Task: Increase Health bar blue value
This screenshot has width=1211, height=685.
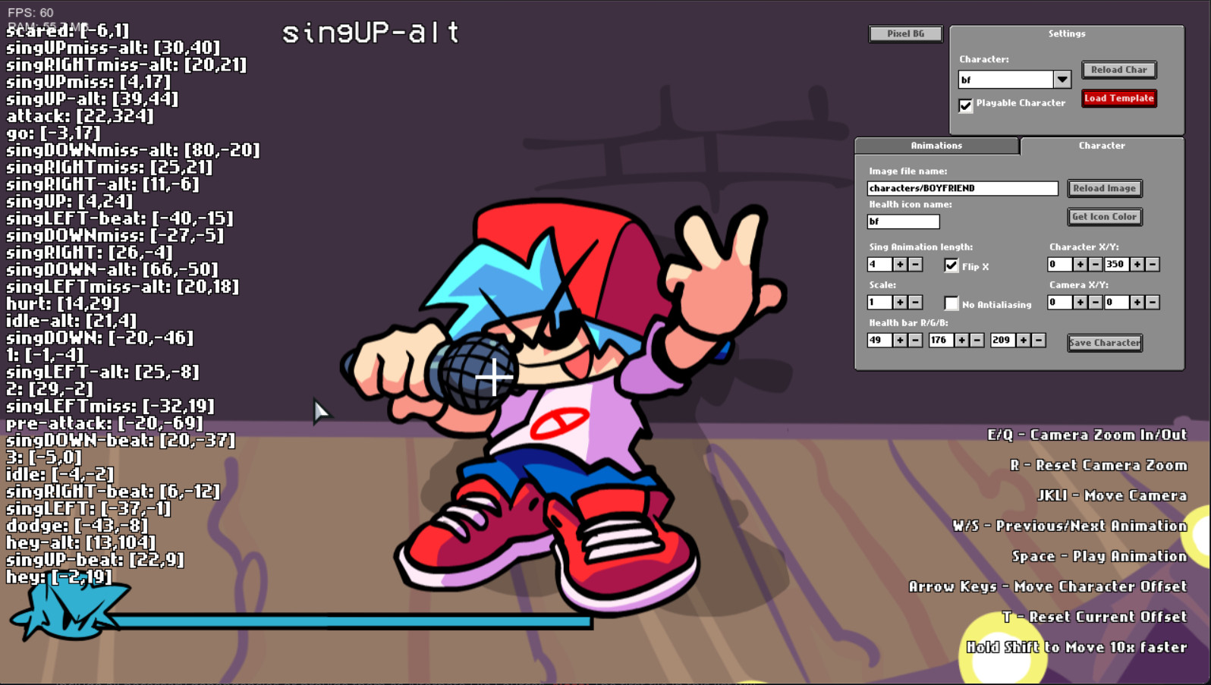Action: (1024, 341)
